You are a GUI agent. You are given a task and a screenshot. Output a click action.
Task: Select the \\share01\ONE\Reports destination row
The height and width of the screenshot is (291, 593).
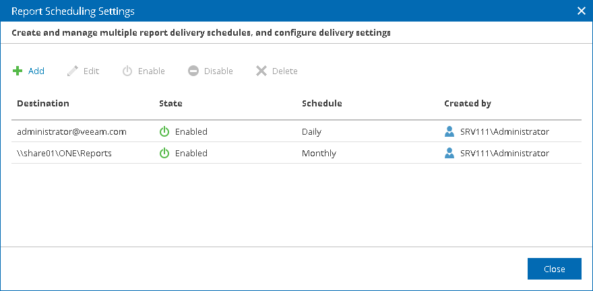click(x=296, y=153)
